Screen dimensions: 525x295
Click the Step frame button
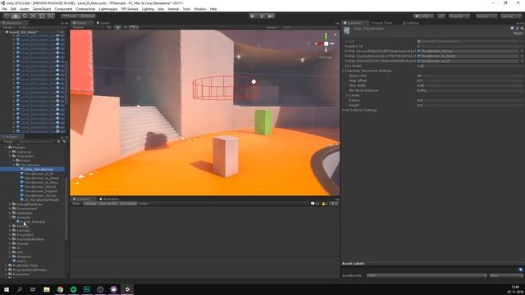coord(271,16)
